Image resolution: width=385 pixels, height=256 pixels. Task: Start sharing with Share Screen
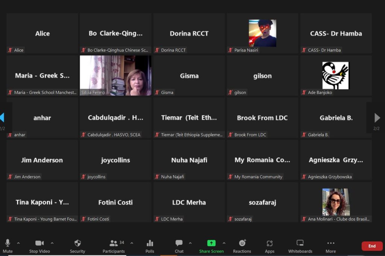(211, 246)
